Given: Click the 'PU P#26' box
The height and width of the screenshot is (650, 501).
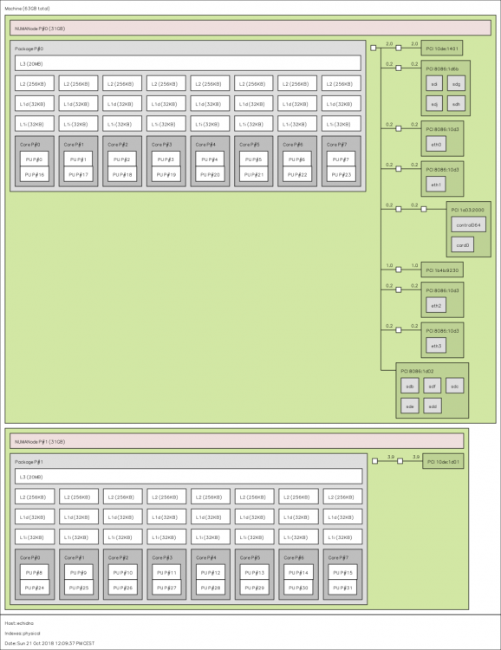Looking at the screenshot, I should tap(123, 588).
